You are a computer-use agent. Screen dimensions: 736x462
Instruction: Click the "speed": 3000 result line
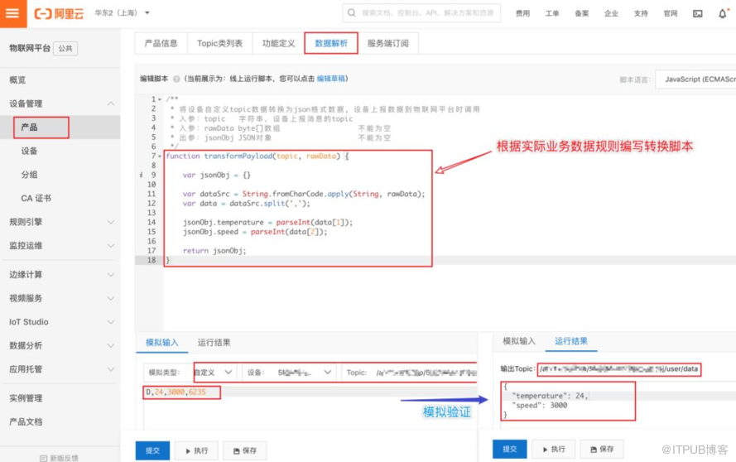click(x=539, y=405)
